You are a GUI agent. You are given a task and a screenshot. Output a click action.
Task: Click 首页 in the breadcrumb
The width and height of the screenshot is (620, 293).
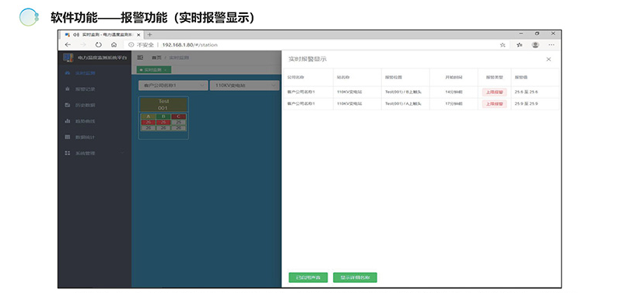pos(156,58)
